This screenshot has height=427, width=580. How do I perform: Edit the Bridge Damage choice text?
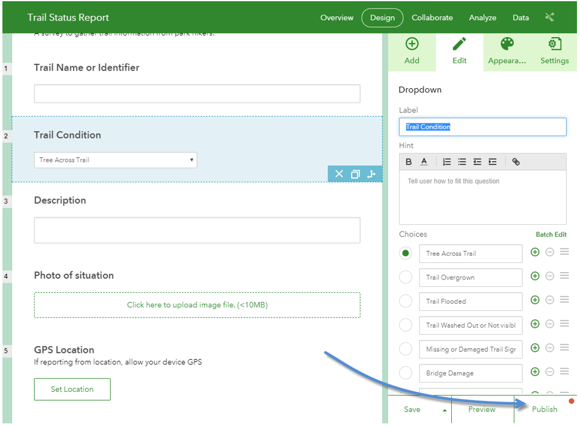click(471, 374)
